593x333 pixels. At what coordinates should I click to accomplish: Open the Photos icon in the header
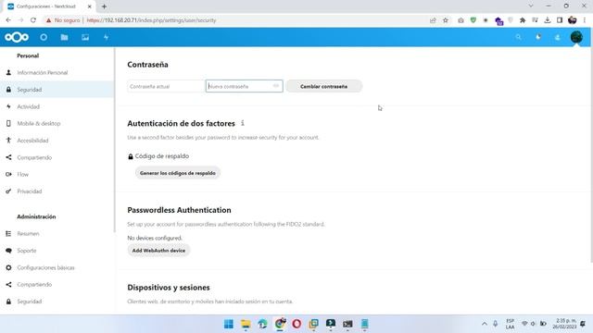[85, 37]
